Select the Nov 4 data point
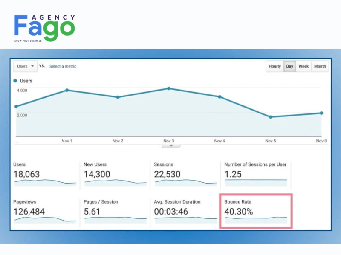Image resolution: width=341 pixels, height=255 pixels. (220, 97)
